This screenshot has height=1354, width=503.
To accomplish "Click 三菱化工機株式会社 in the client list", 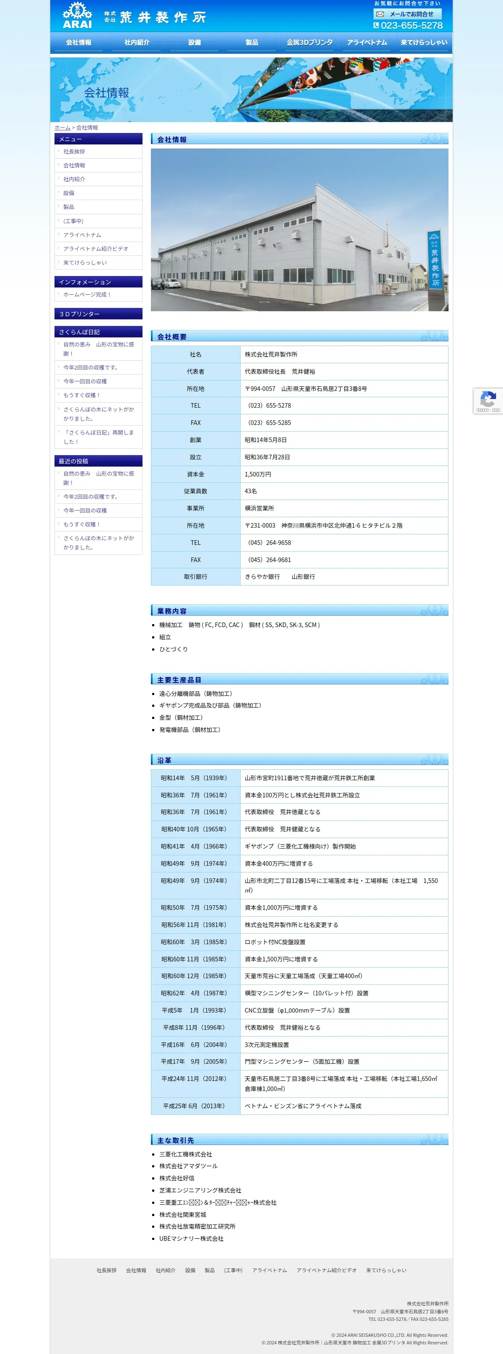I will (186, 1154).
